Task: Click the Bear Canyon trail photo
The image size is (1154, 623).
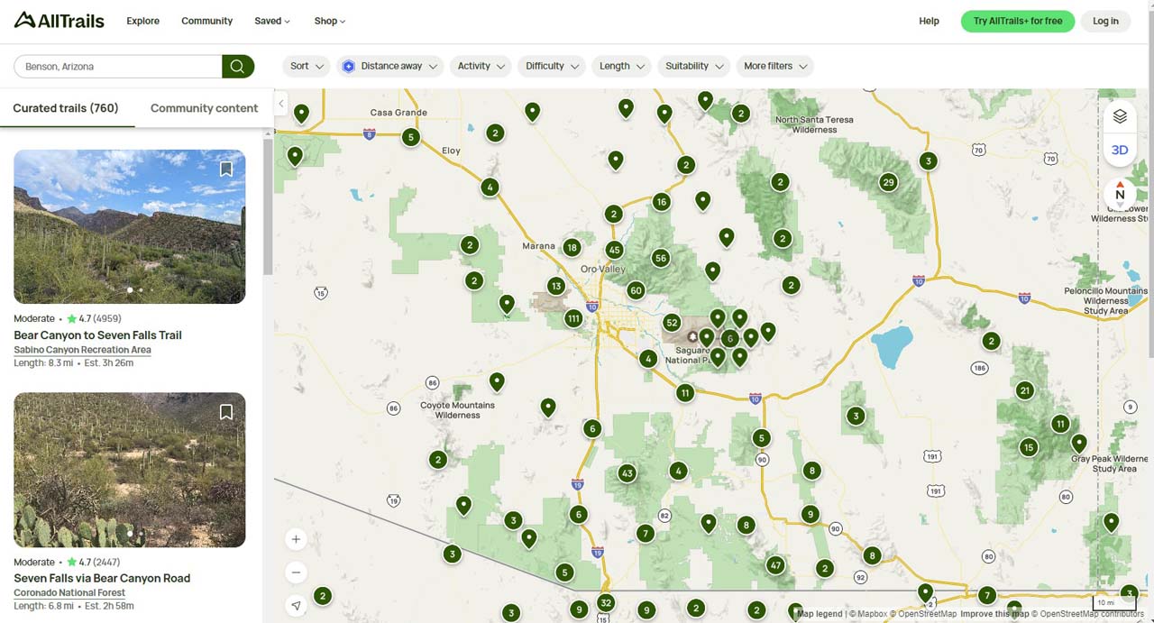Action: point(130,226)
